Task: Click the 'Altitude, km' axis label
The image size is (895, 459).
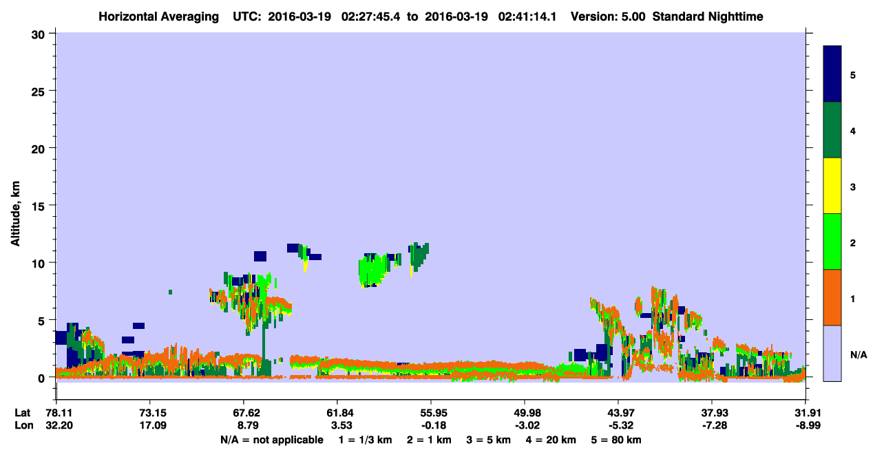Action: (x=15, y=215)
